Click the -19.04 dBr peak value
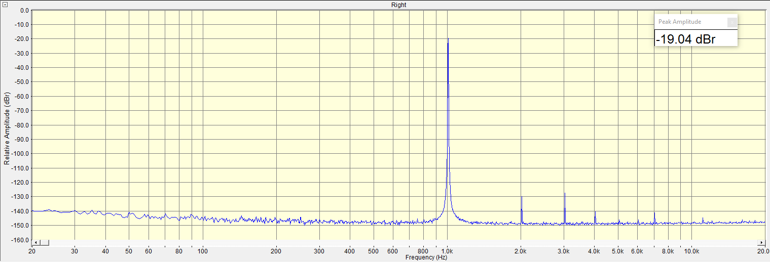Viewport: 770px width, 262px height. [685, 39]
